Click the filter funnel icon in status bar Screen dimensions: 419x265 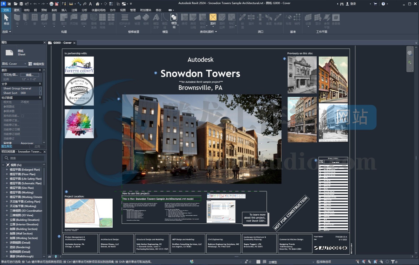pyautogui.click(x=393, y=262)
